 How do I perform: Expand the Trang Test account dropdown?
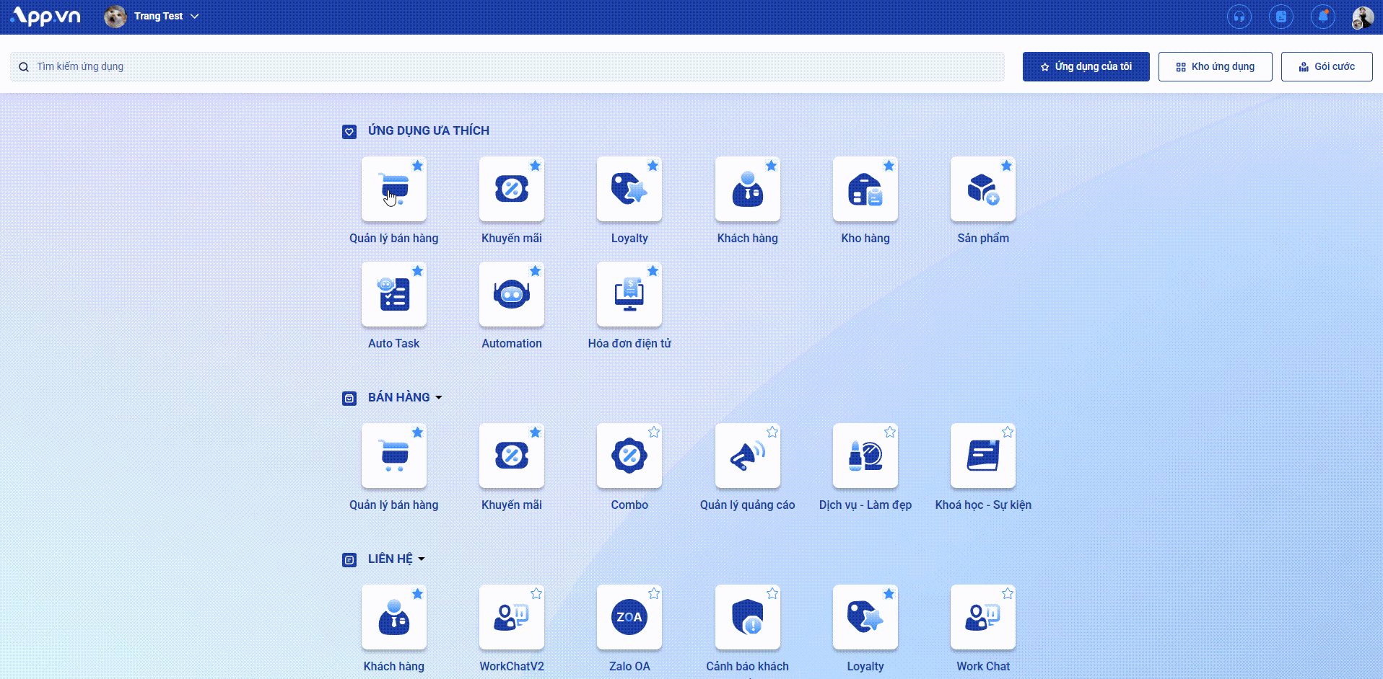(194, 16)
